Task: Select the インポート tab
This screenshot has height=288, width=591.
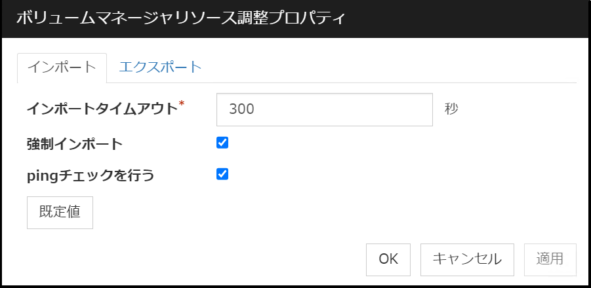Action: [x=62, y=67]
